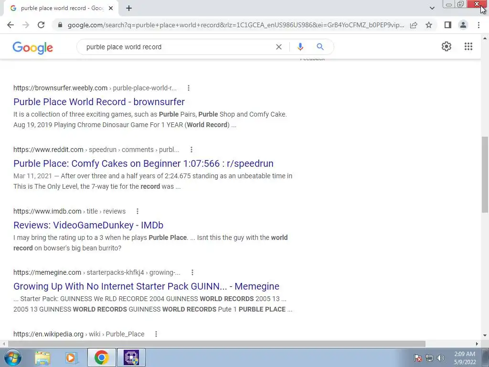Image resolution: width=489 pixels, height=367 pixels.
Task: Open Reviews: VideoGameDunkey - IMDb link
Action: click(88, 225)
